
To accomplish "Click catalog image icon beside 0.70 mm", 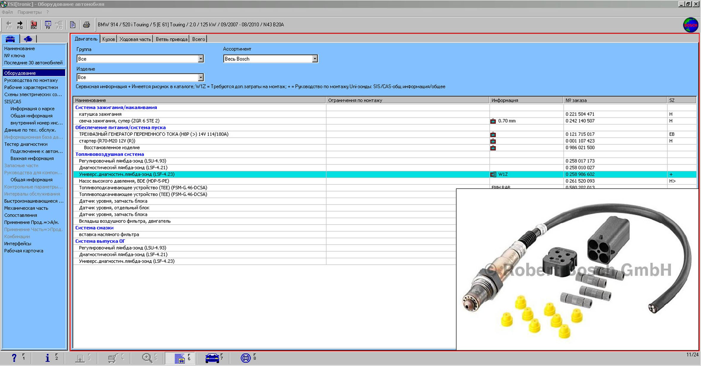I will click(493, 121).
